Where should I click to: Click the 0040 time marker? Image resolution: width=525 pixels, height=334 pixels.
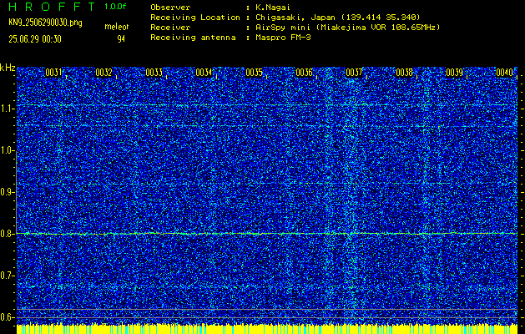(x=505, y=73)
